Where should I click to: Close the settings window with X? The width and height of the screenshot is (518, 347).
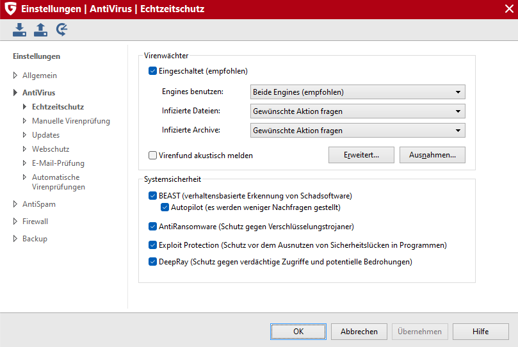pyautogui.click(x=509, y=8)
